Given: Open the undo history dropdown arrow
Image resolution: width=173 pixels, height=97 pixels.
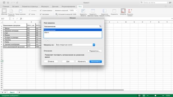Looking at the screenshot, I should (x=14, y=2).
